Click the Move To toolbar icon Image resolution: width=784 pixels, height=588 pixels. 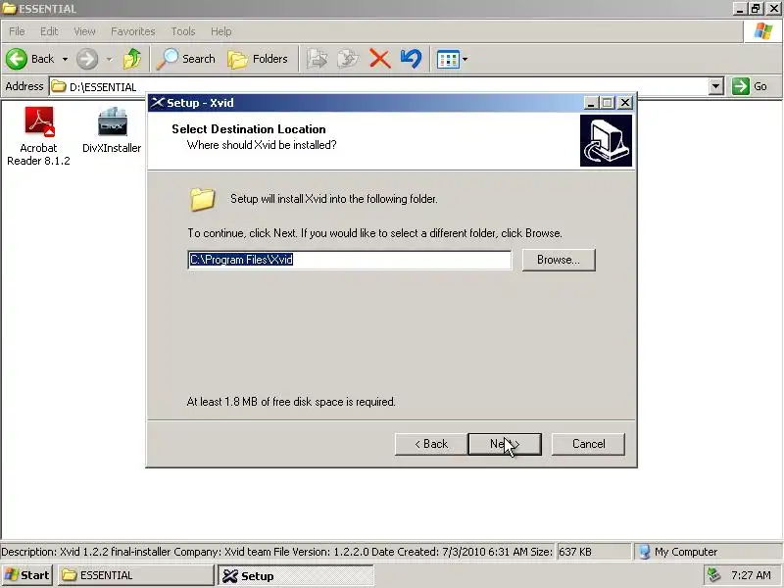click(317, 59)
